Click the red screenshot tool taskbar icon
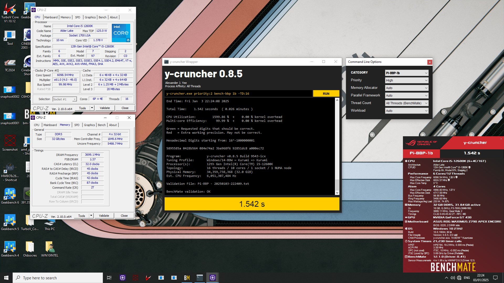504x283 pixels. (135, 278)
